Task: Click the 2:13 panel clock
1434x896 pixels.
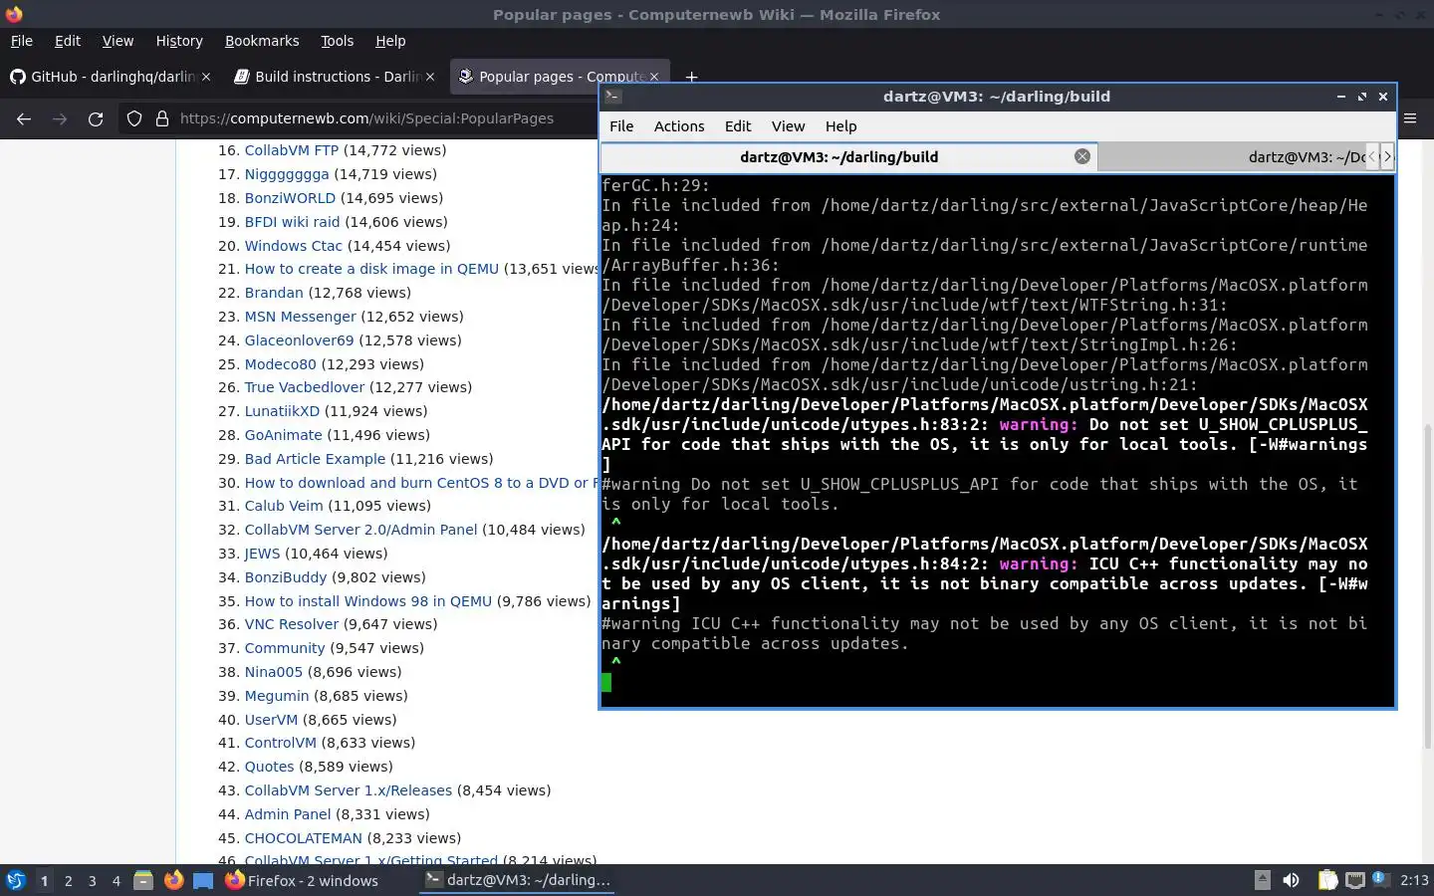Action: tap(1414, 880)
